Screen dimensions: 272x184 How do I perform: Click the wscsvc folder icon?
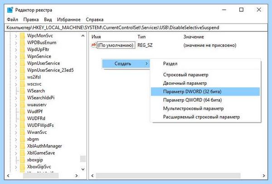pos(22,84)
